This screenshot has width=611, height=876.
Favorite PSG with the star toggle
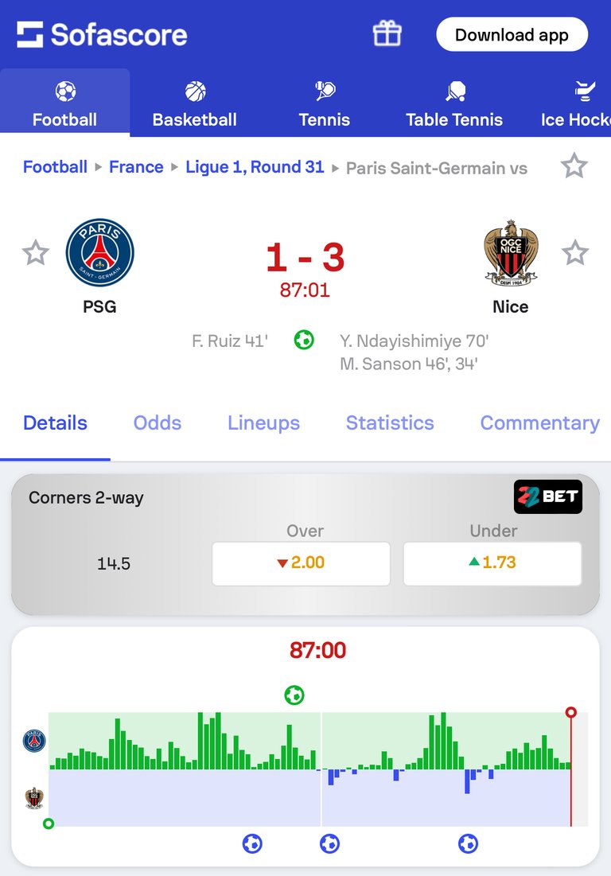pyautogui.click(x=36, y=252)
